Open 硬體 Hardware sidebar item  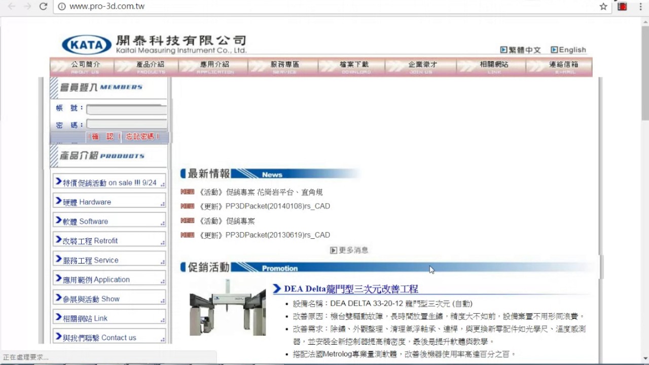[110, 201]
